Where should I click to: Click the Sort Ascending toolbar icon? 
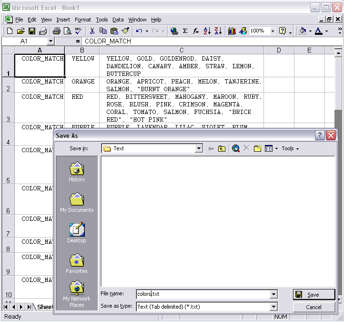click(x=207, y=31)
